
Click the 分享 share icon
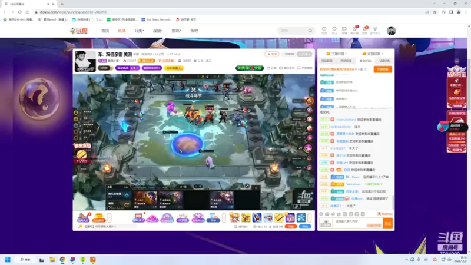[x=271, y=68]
